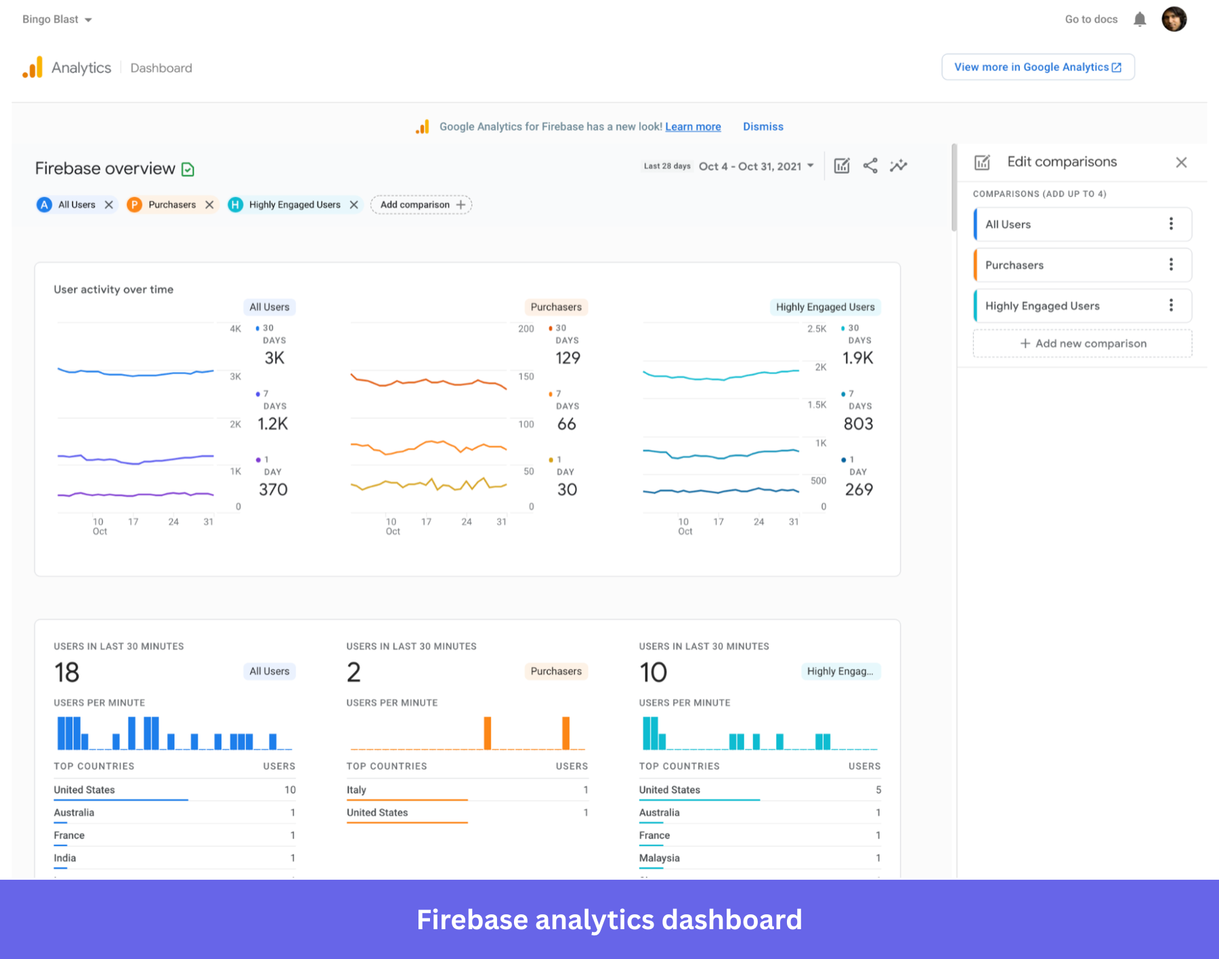Click the banner Analytics icon
The width and height of the screenshot is (1219, 959).
[423, 127]
